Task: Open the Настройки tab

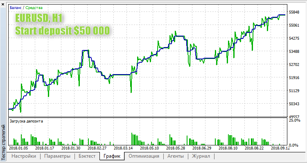Action: click(x=24, y=156)
